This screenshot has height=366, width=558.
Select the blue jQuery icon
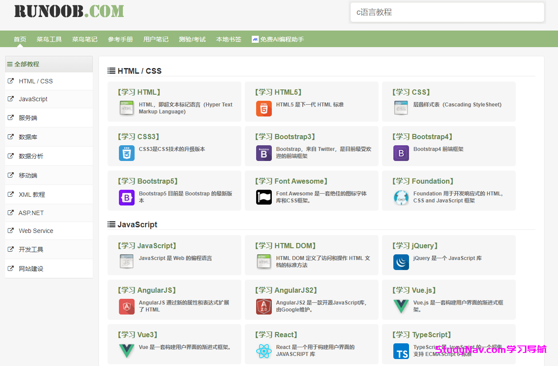click(x=401, y=262)
